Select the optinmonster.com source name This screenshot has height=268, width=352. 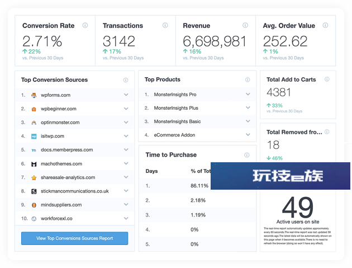coord(60,123)
